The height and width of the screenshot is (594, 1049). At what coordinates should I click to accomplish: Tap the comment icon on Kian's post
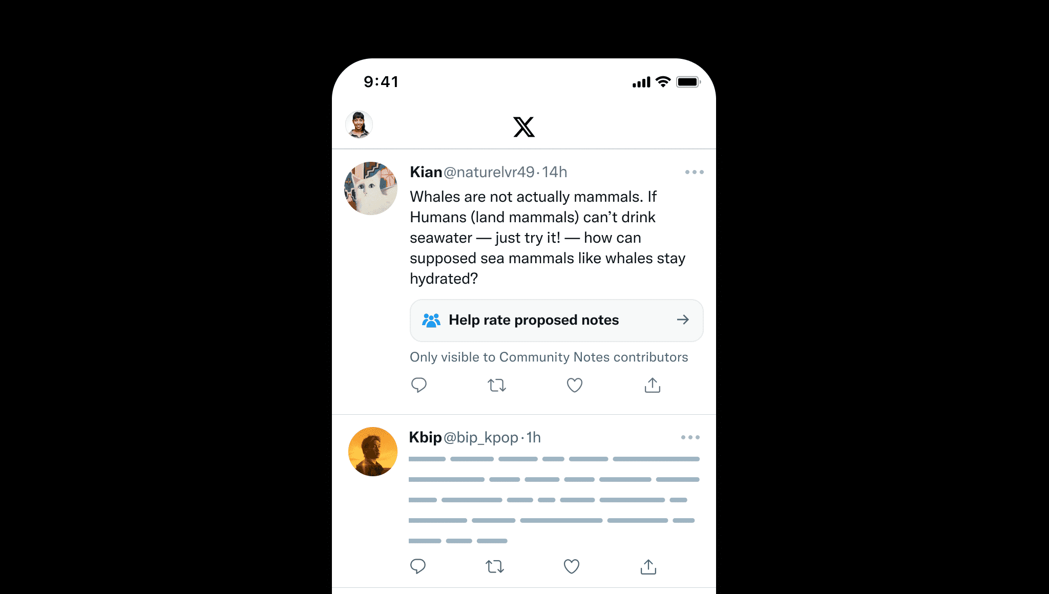[x=418, y=385]
